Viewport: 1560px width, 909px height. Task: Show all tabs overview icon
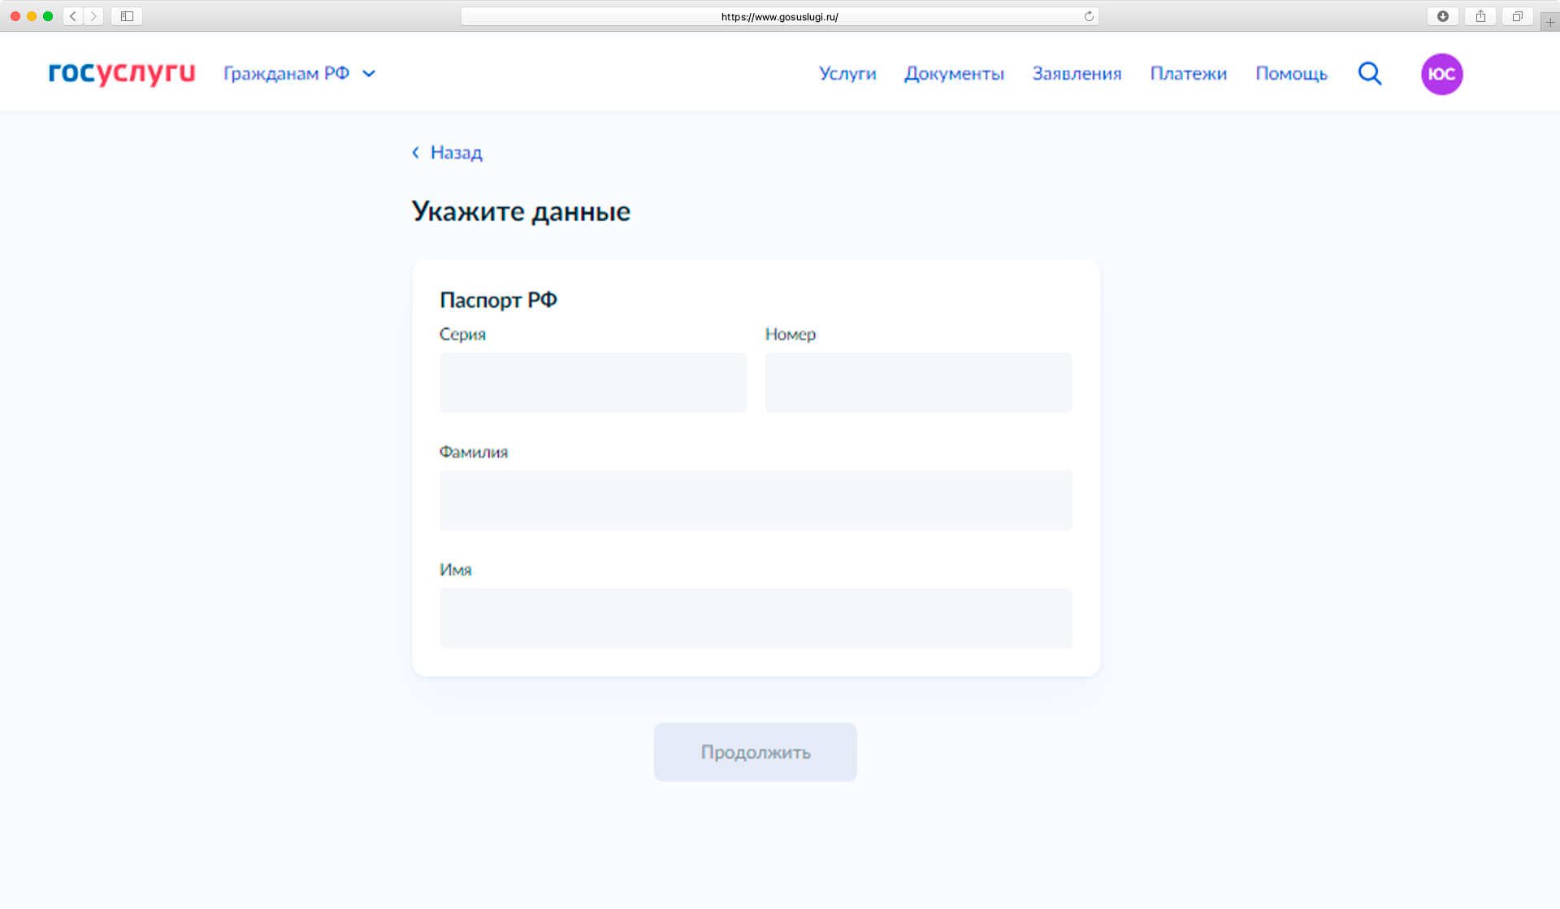[x=1517, y=16]
